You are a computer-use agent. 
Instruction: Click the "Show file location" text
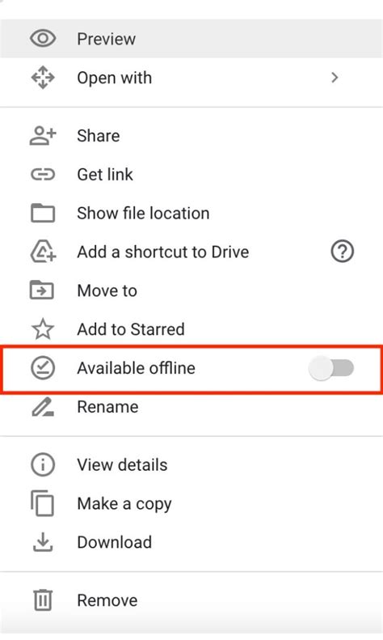143,214
